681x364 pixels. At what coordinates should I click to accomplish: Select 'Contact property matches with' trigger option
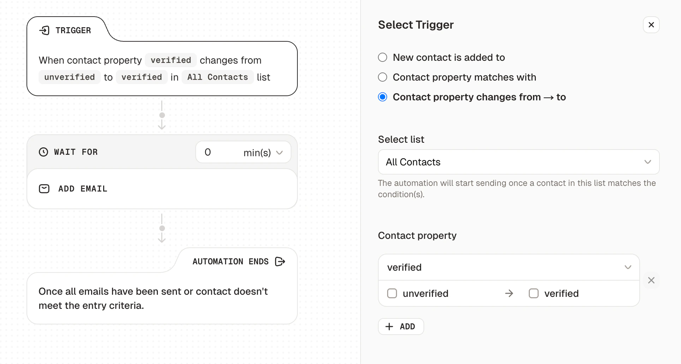click(382, 77)
